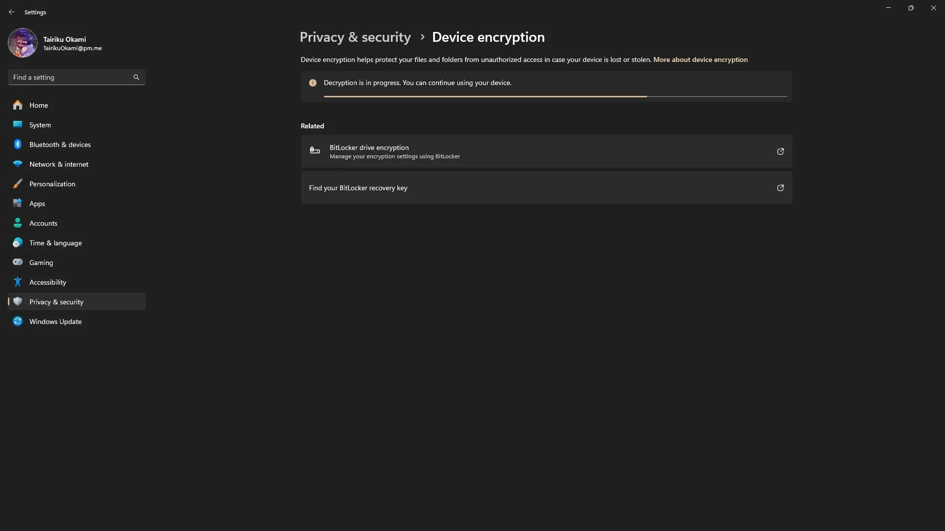This screenshot has width=945, height=531.
Task: Click the Windows Update refresh icon
Action: click(18, 321)
